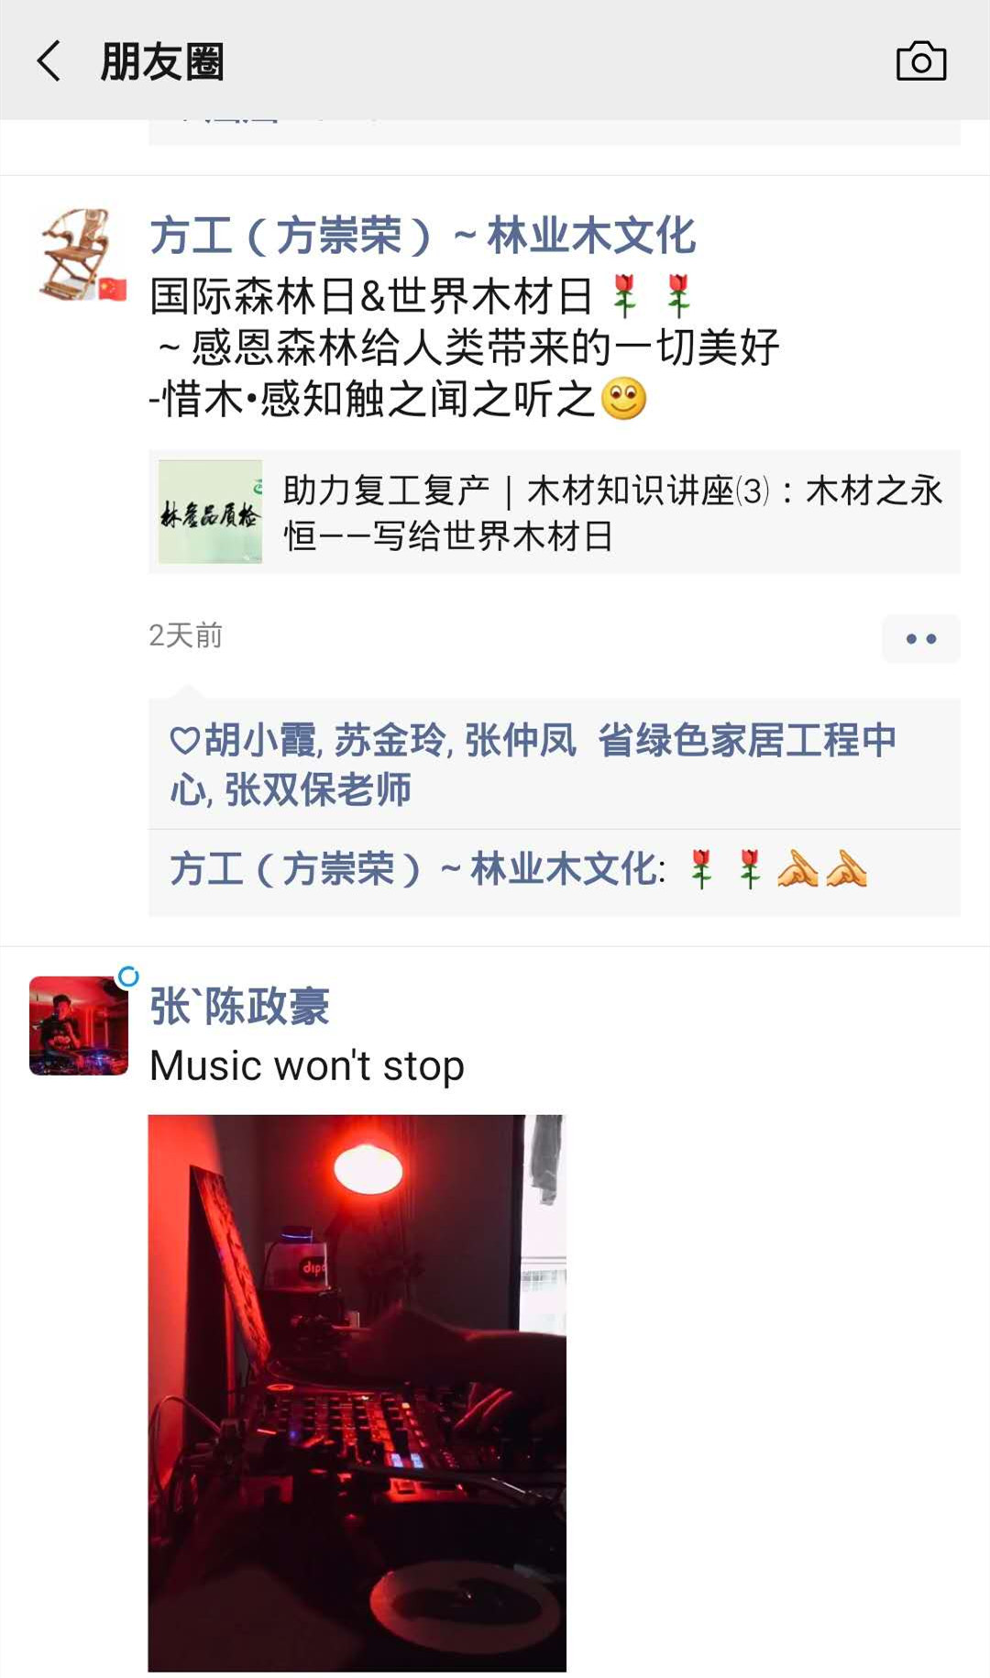Tap the back arrow in the header
Image resolution: width=990 pixels, height=1678 pixels.
(49, 61)
